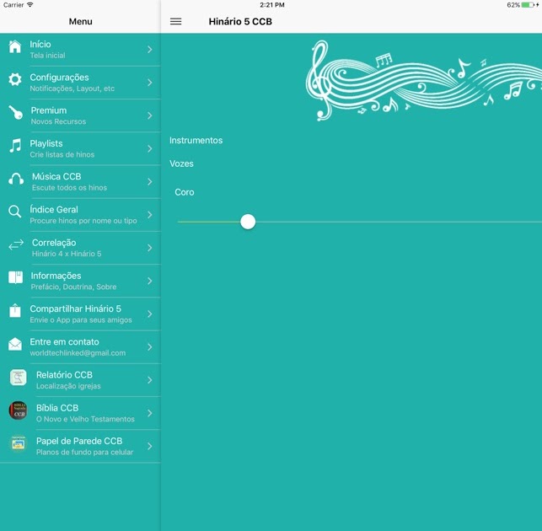Open the Papel de Parede CCB icon
Image resolution: width=542 pixels, height=531 pixels.
pyautogui.click(x=18, y=443)
